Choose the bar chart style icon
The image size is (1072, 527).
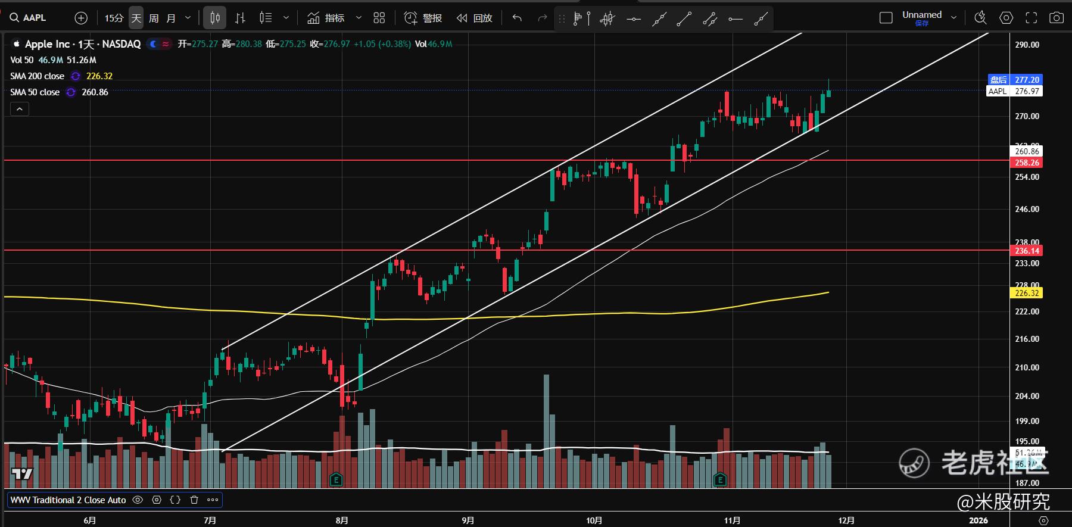240,18
